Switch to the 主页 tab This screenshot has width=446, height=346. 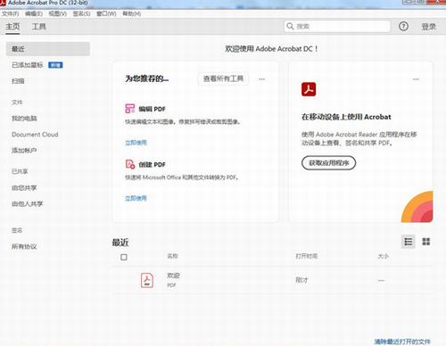tap(12, 27)
